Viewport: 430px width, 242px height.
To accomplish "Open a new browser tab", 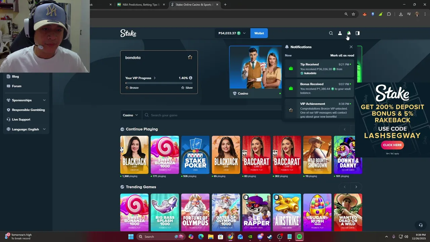I will [225, 5].
